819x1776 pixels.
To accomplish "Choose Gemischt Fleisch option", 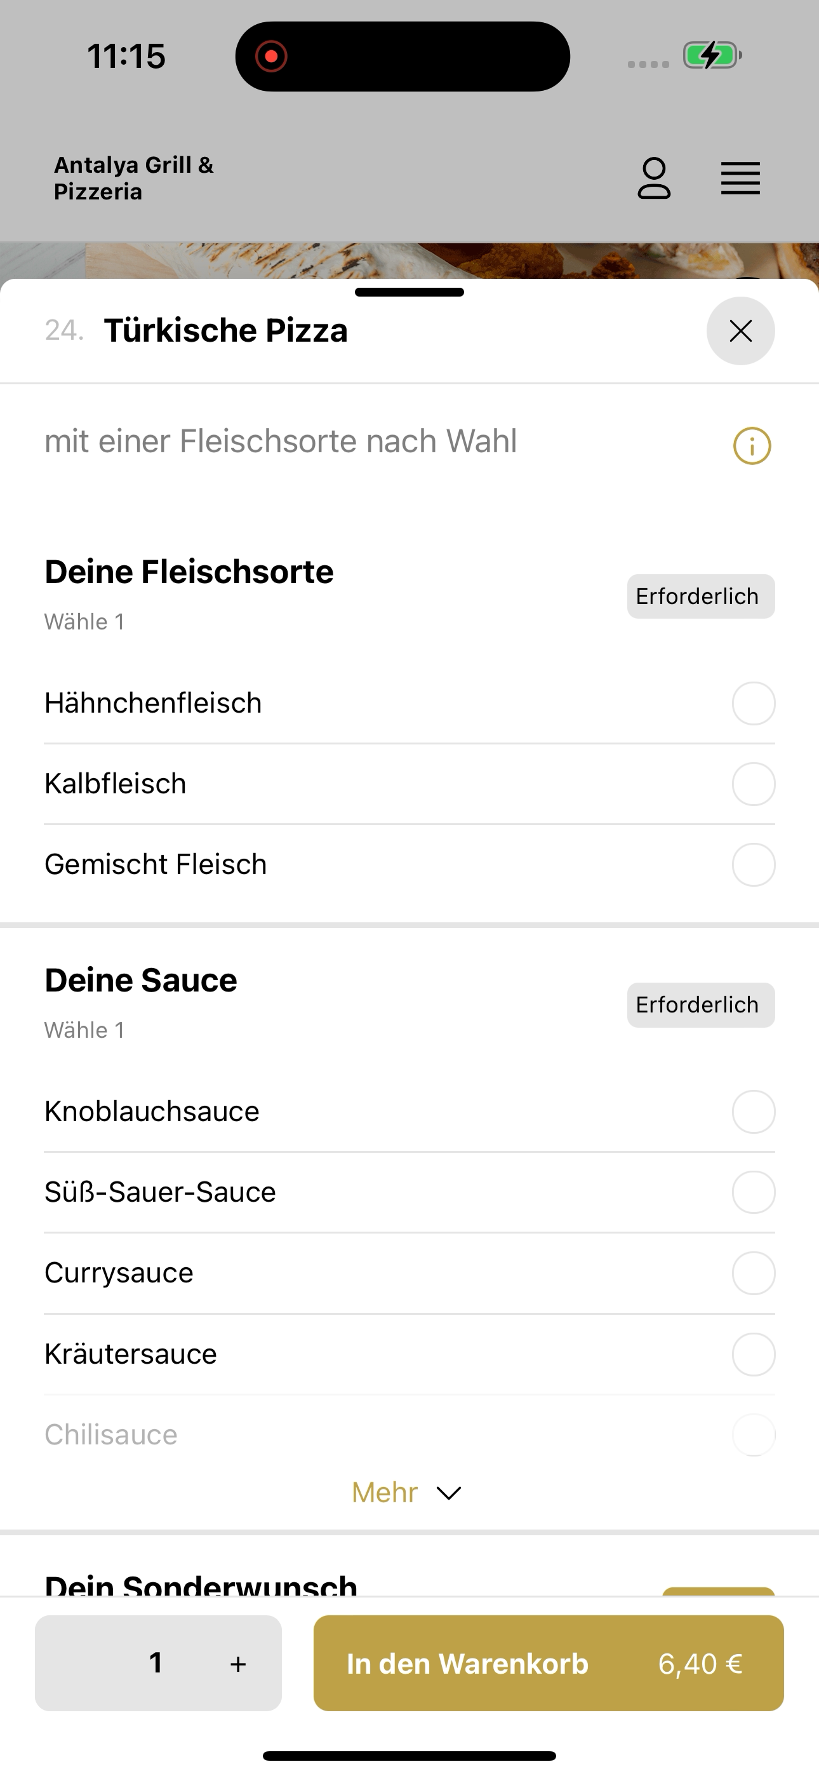I will (x=409, y=864).
